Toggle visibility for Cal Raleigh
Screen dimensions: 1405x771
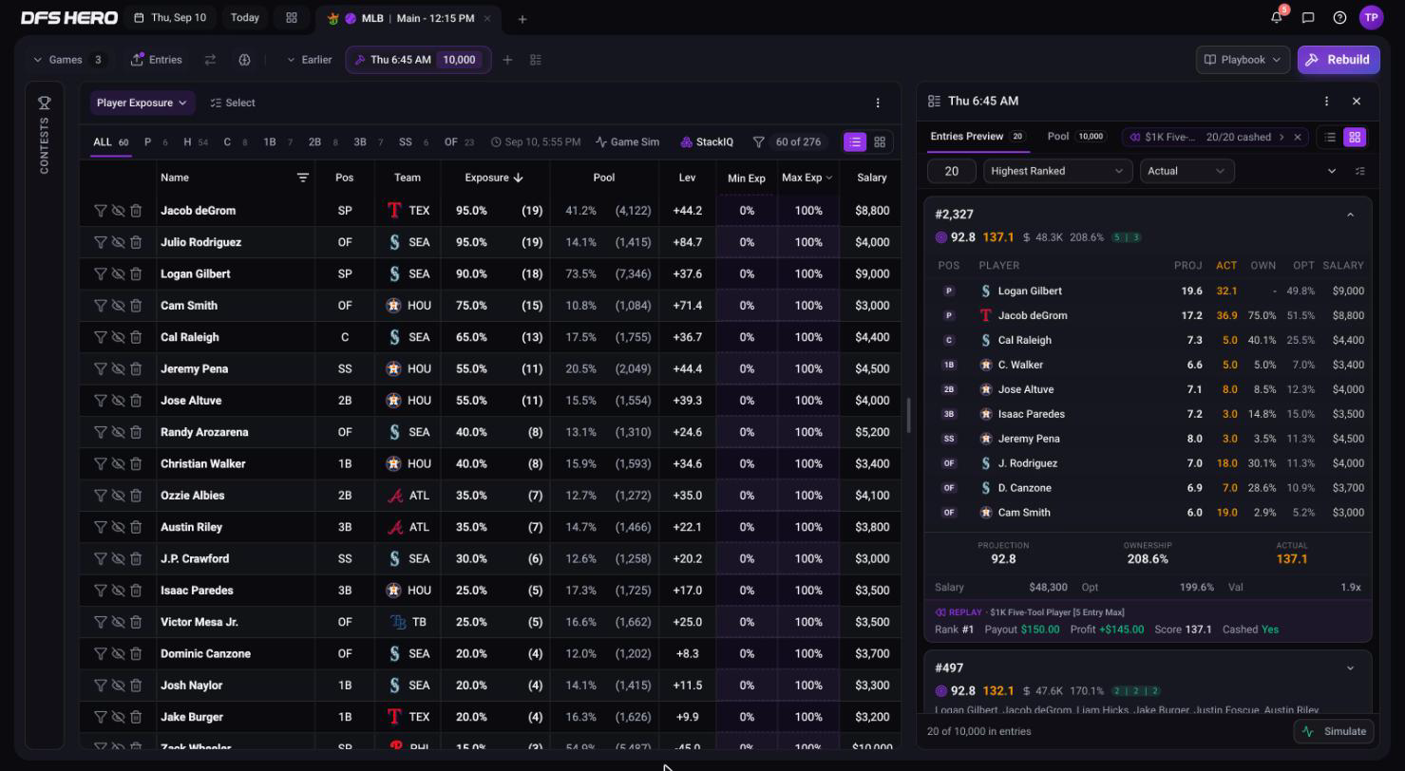point(118,337)
